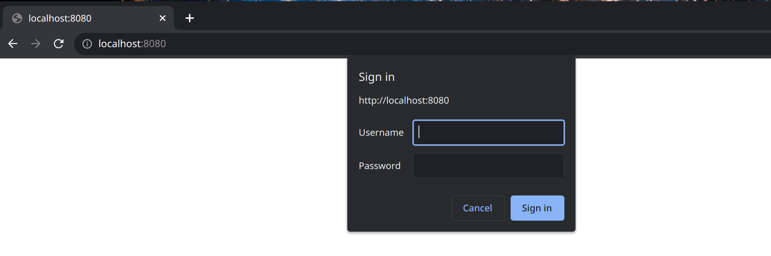Click into the Username field
The height and width of the screenshot is (256, 771).
click(x=488, y=132)
